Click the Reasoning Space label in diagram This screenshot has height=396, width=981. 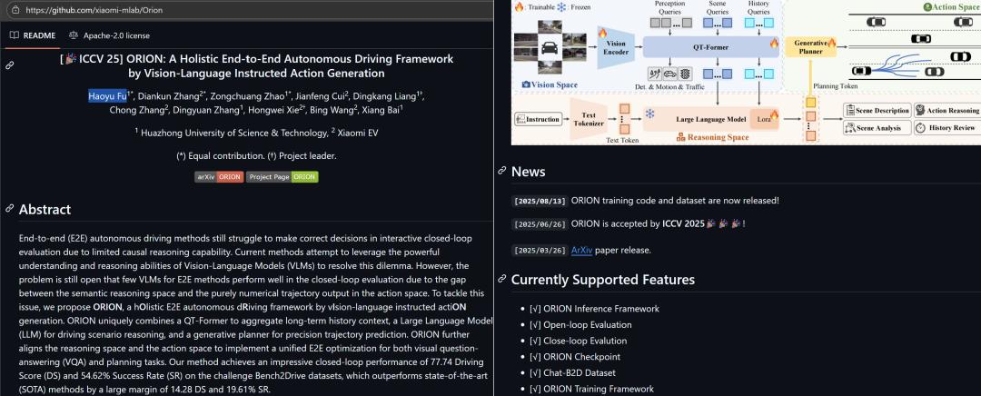click(713, 137)
